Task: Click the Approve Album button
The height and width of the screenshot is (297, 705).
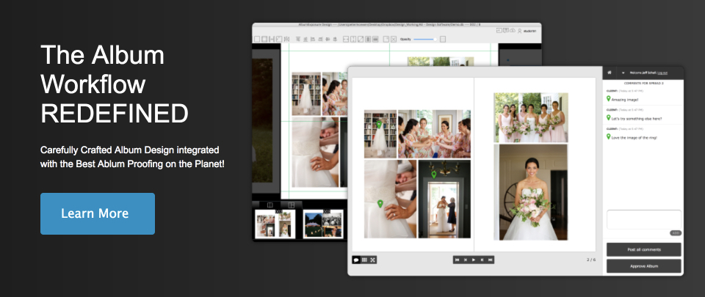Action: coord(643,266)
